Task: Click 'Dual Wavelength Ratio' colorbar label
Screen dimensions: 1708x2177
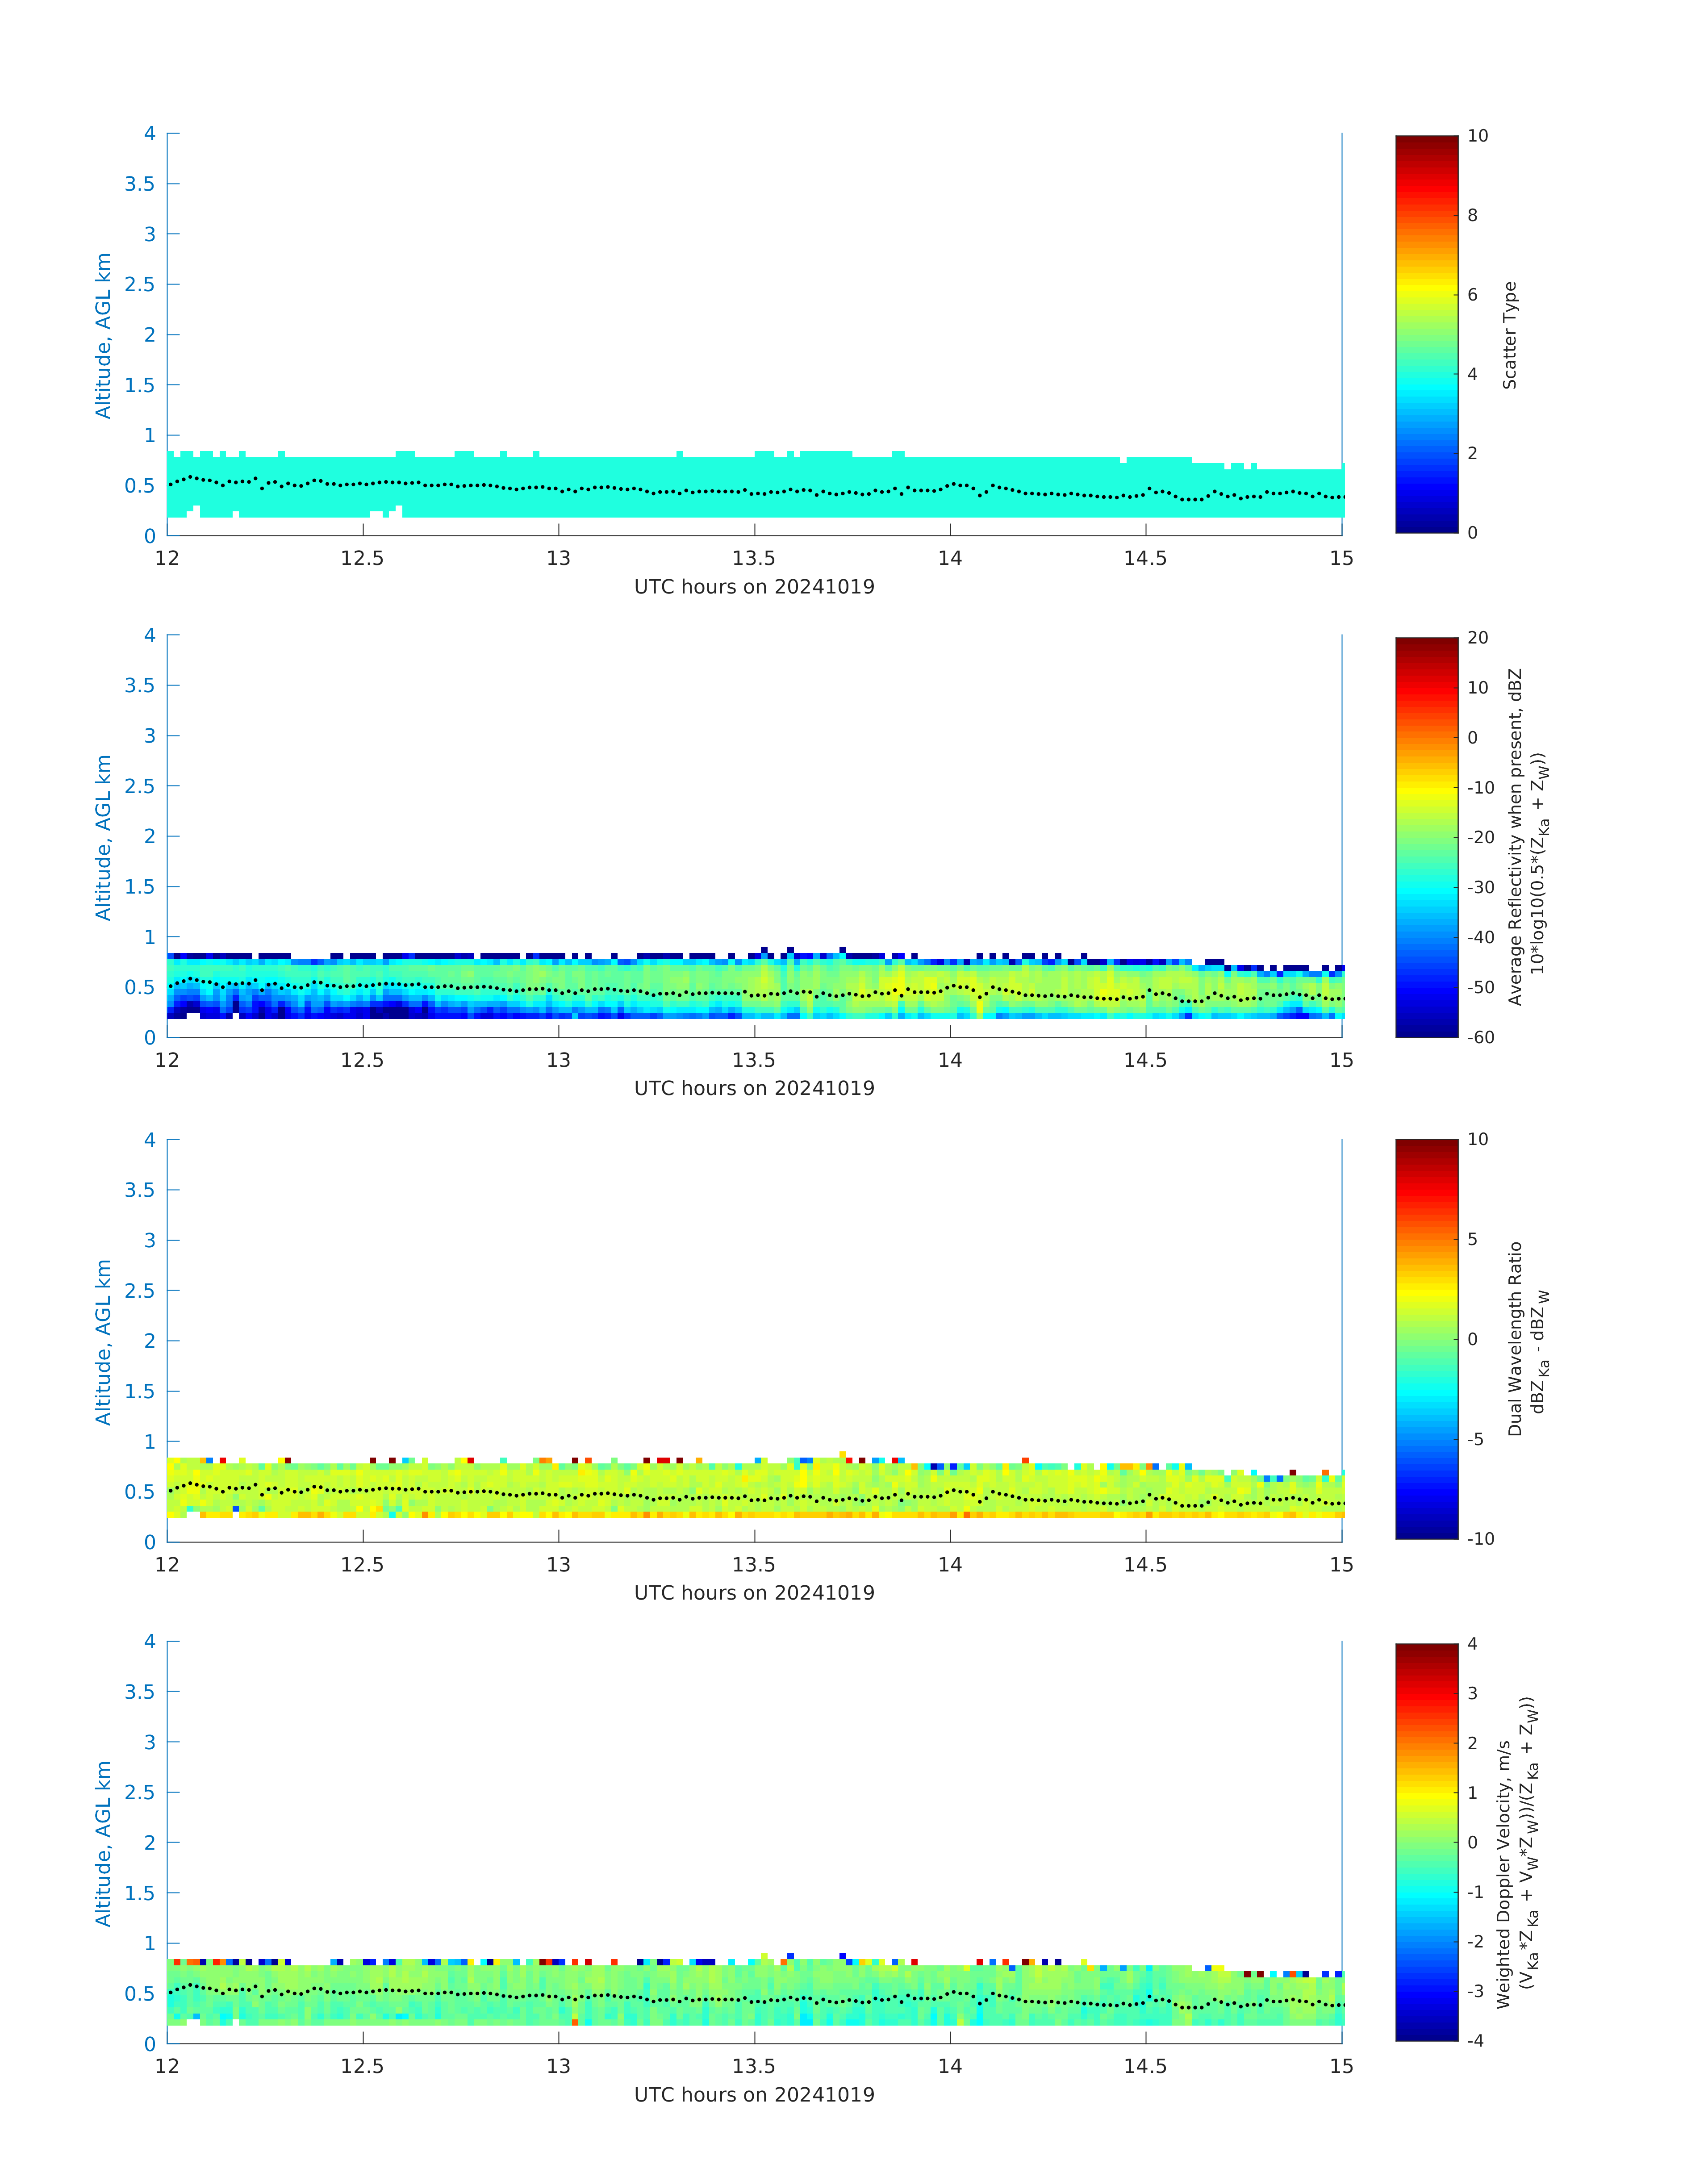Action: (x=1514, y=1339)
